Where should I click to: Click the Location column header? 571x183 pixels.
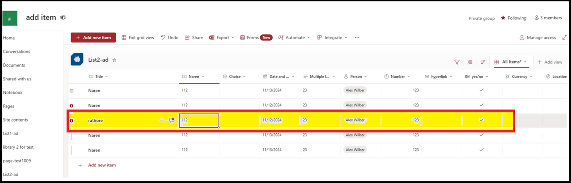click(556, 77)
